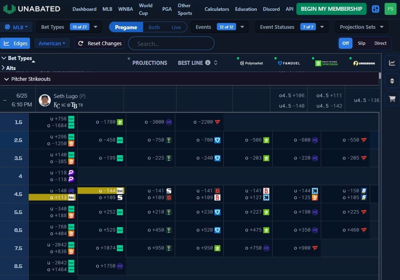Collapse Seth Lugo row with minus
Image resolution: width=400 pixels, height=280 pixels.
pos(5,100)
